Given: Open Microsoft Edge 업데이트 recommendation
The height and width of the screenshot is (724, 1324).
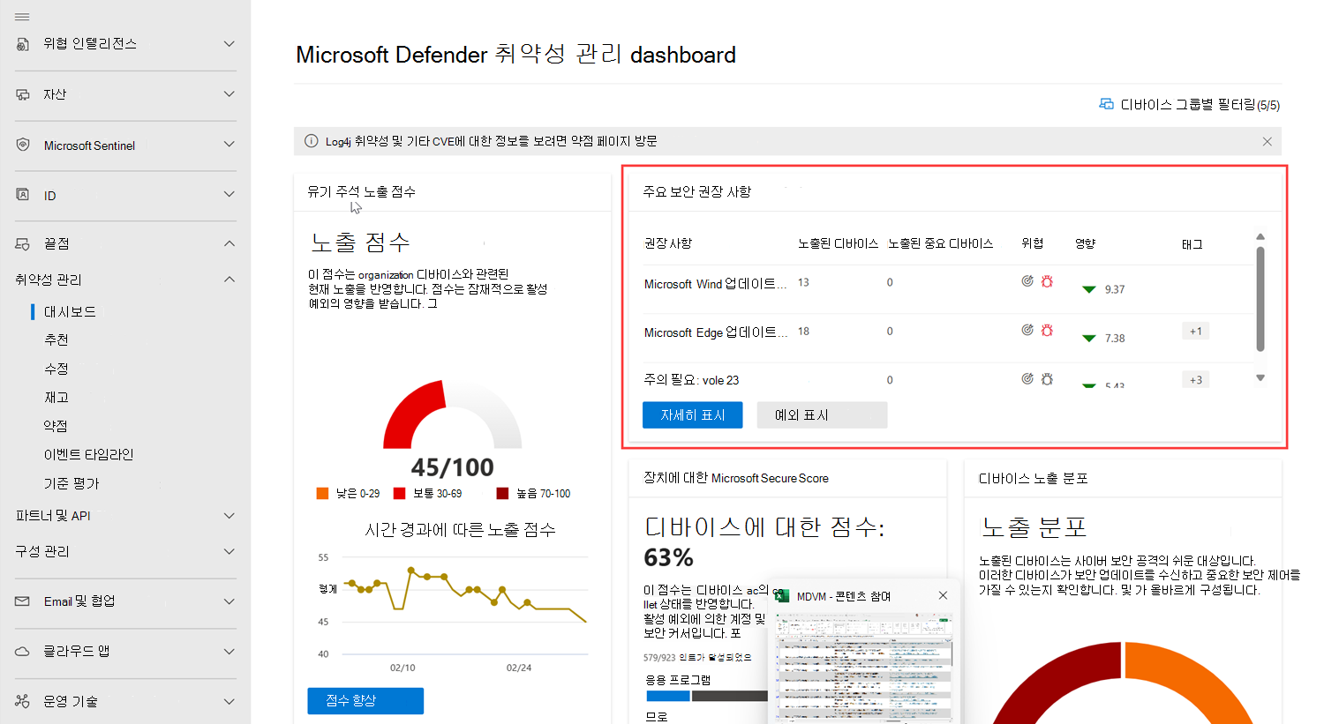Looking at the screenshot, I should [x=715, y=332].
